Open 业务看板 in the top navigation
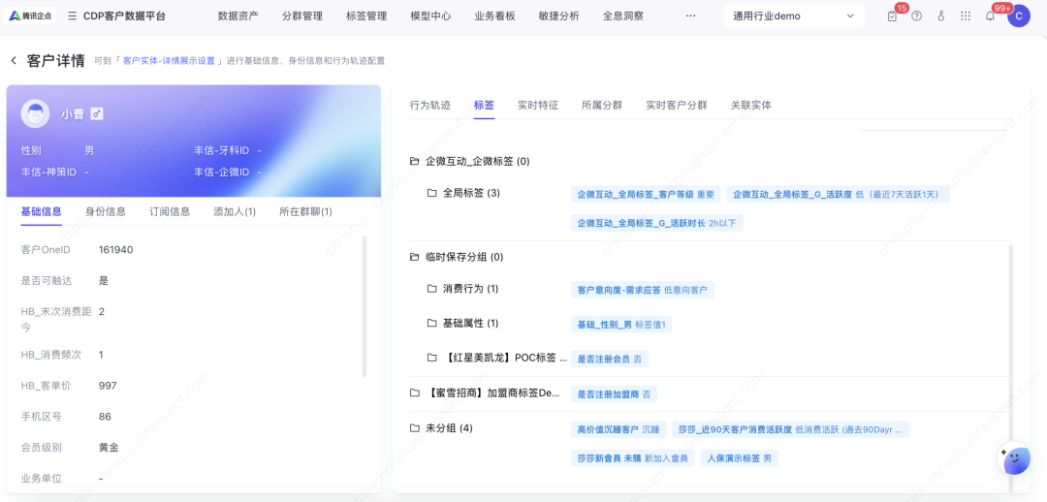This screenshot has width=1047, height=502. (x=494, y=16)
